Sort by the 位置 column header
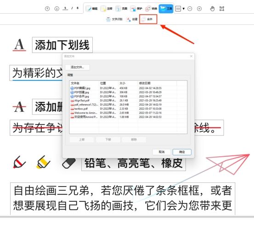254x233 pixels. (x=108, y=83)
